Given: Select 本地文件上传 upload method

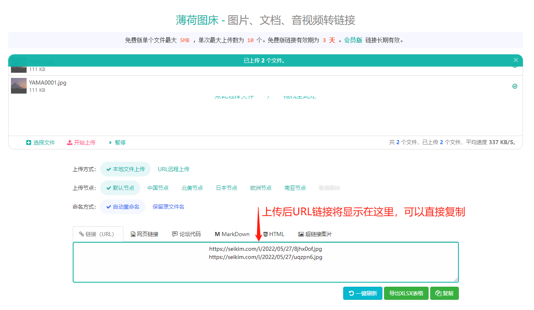Looking at the screenshot, I should tap(125, 169).
